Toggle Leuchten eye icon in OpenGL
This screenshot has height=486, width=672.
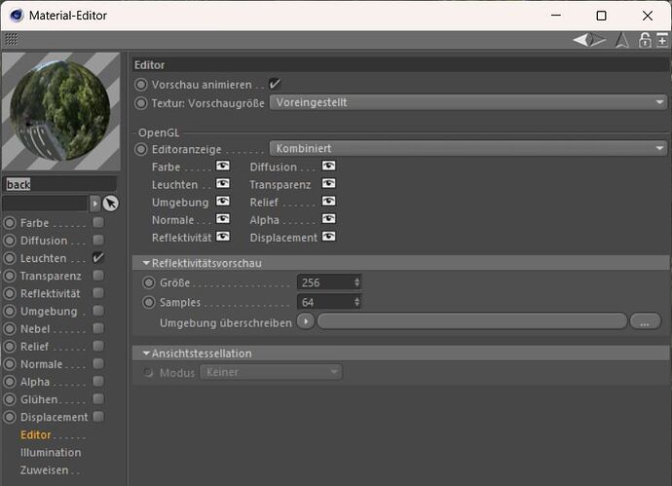point(223,184)
